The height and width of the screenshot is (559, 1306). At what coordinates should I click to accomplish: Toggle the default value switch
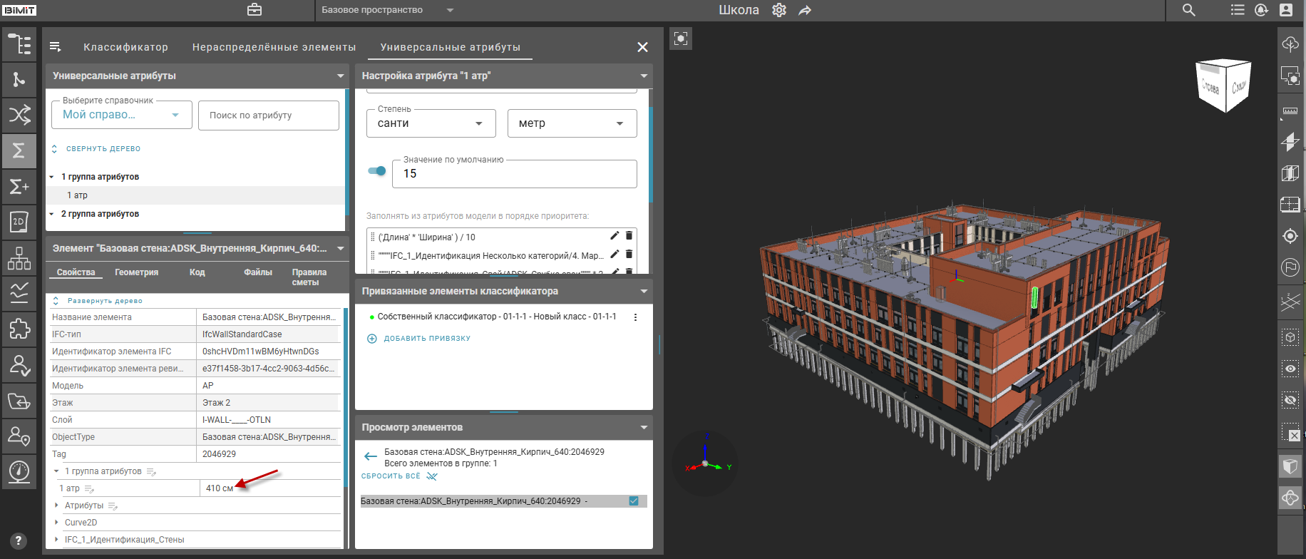(x=377, y=171)
